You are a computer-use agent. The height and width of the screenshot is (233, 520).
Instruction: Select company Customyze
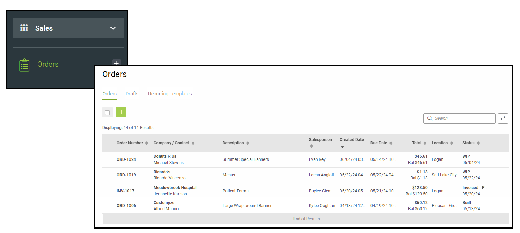point(164,203)
